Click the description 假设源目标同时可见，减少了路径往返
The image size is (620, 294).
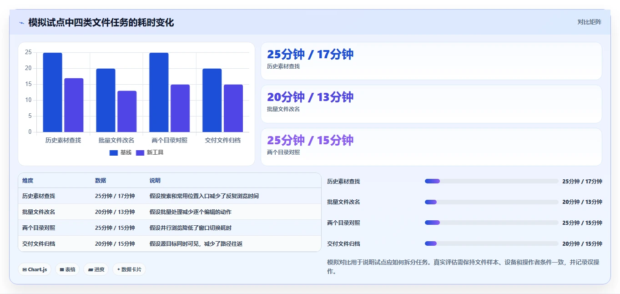[x=196, y=244]
